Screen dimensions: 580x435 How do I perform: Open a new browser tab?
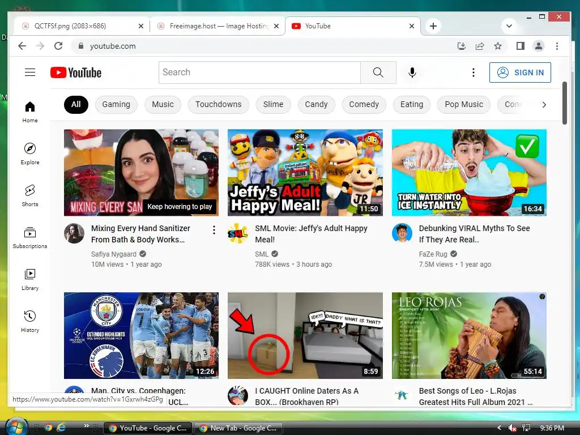coord(433,26)
